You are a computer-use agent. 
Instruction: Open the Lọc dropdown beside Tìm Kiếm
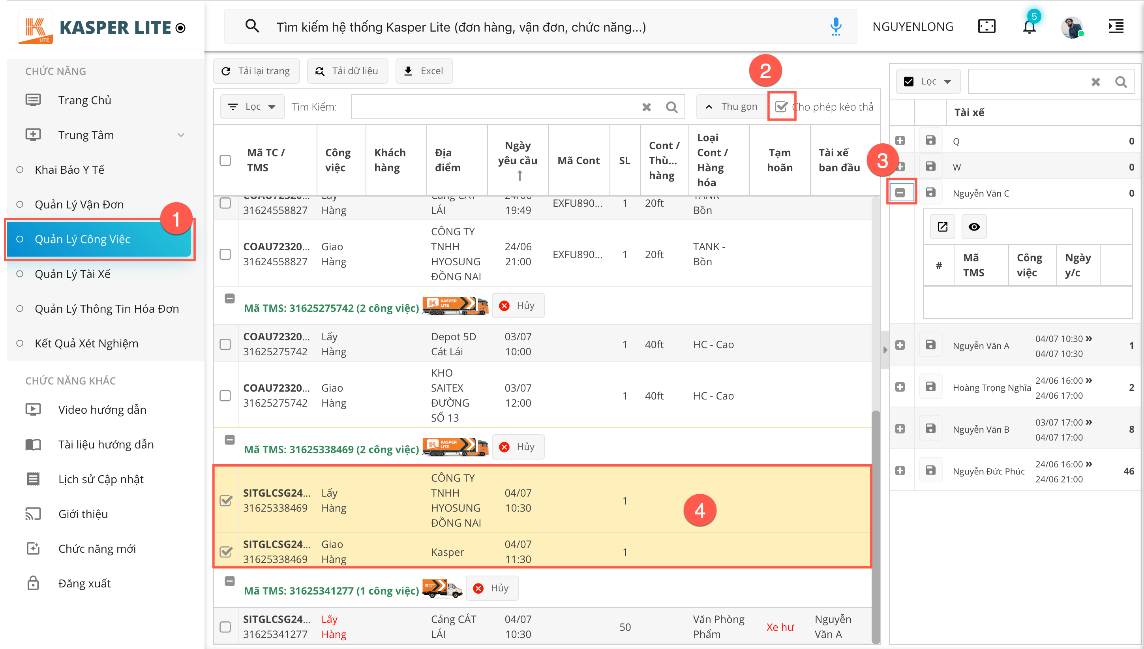pyautogui.click(x=252, y=107)
